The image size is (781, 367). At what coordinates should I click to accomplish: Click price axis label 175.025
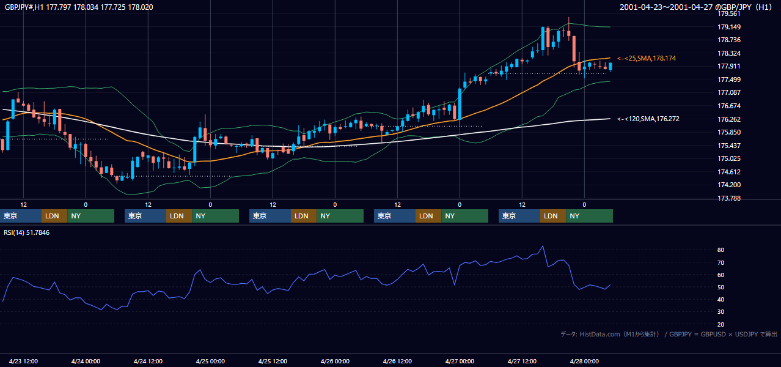729,158
